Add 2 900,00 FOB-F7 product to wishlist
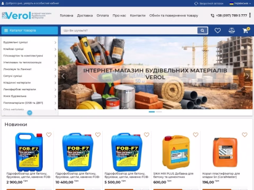The width and height of the screenshot is (254, 190). (49, 135)
